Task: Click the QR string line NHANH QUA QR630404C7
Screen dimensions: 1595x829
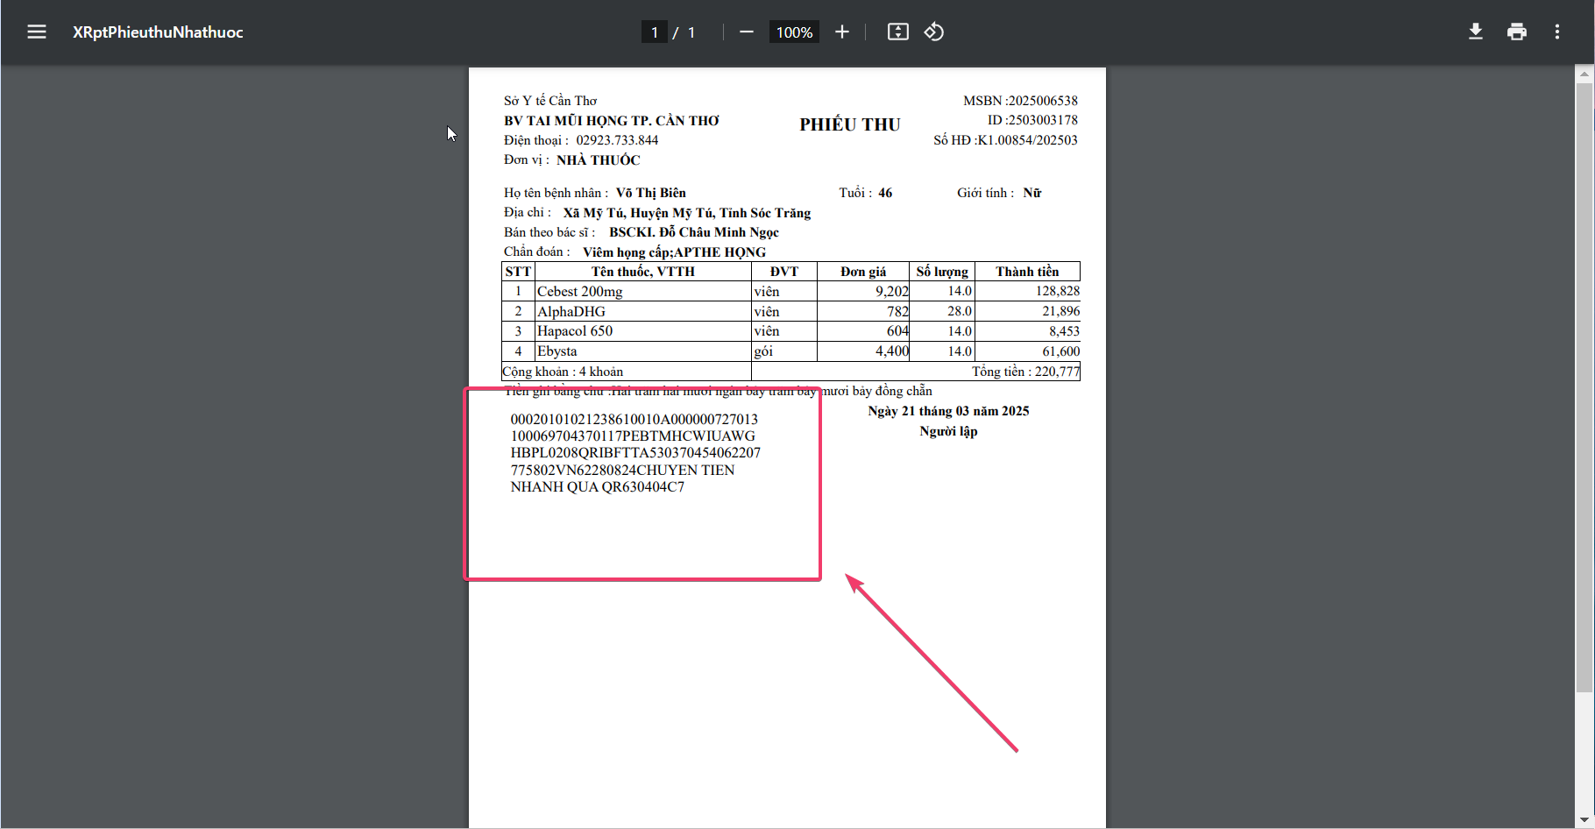Action: (x=598, y=487)
